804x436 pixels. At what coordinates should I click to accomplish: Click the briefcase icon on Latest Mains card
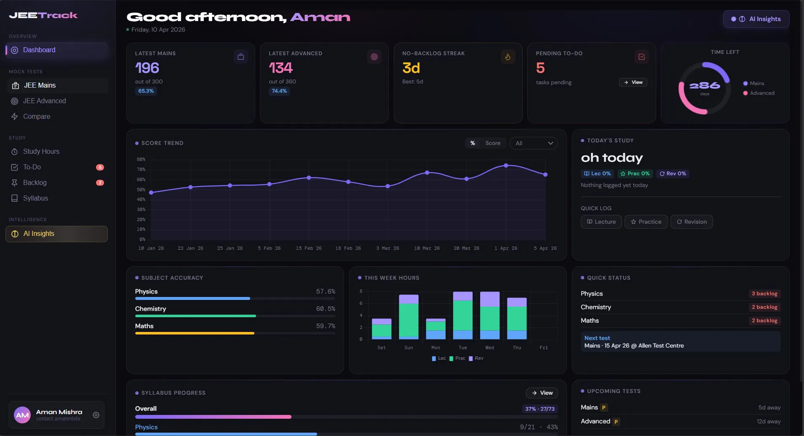click(240, 57)
